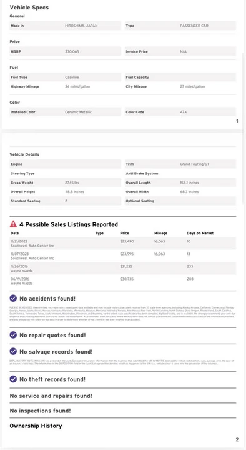
Task: Select the No repair quotes found! heading
Action: (x=52, y=335)
